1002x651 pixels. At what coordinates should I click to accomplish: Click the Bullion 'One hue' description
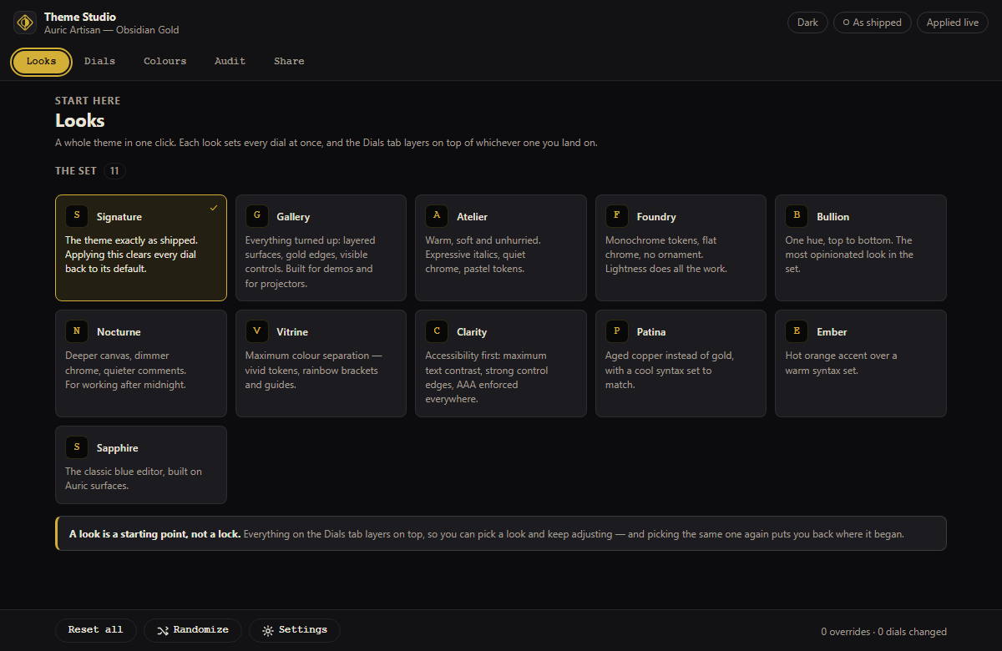(x=849, y=255)
